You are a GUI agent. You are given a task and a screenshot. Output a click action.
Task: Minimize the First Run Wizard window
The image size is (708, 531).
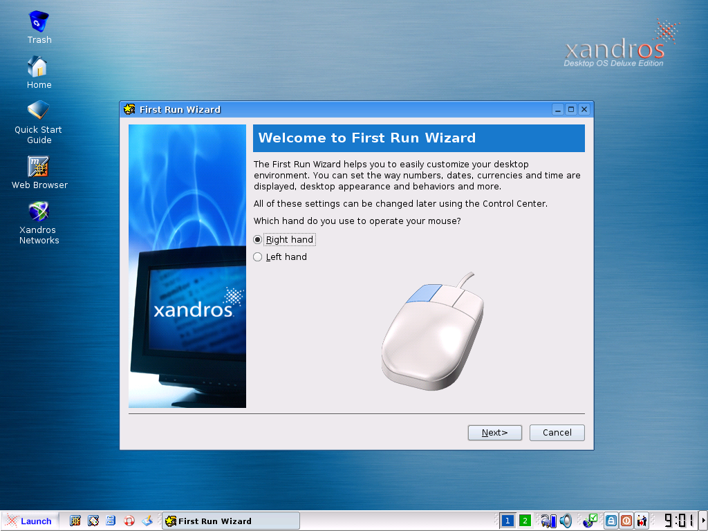[x=558, y=109]
